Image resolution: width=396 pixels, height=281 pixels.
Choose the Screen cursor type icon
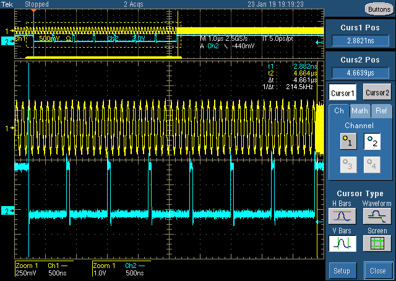click(x=376, y=243)
